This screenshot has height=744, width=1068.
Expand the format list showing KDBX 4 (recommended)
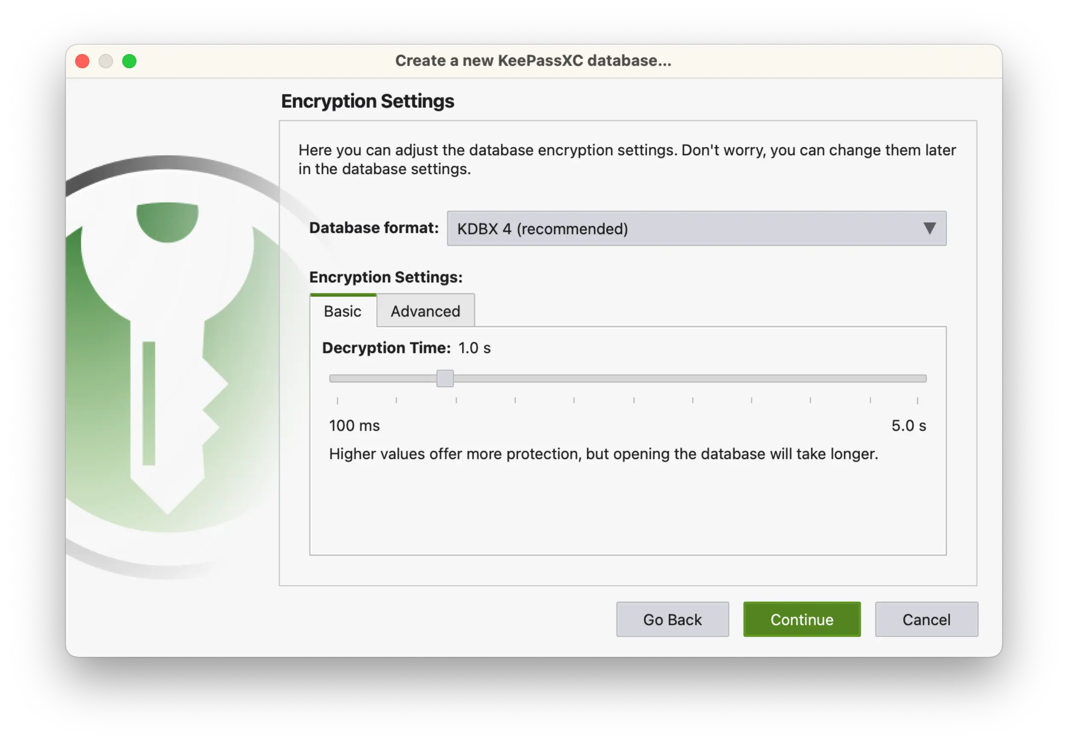(x=695, y=229)
